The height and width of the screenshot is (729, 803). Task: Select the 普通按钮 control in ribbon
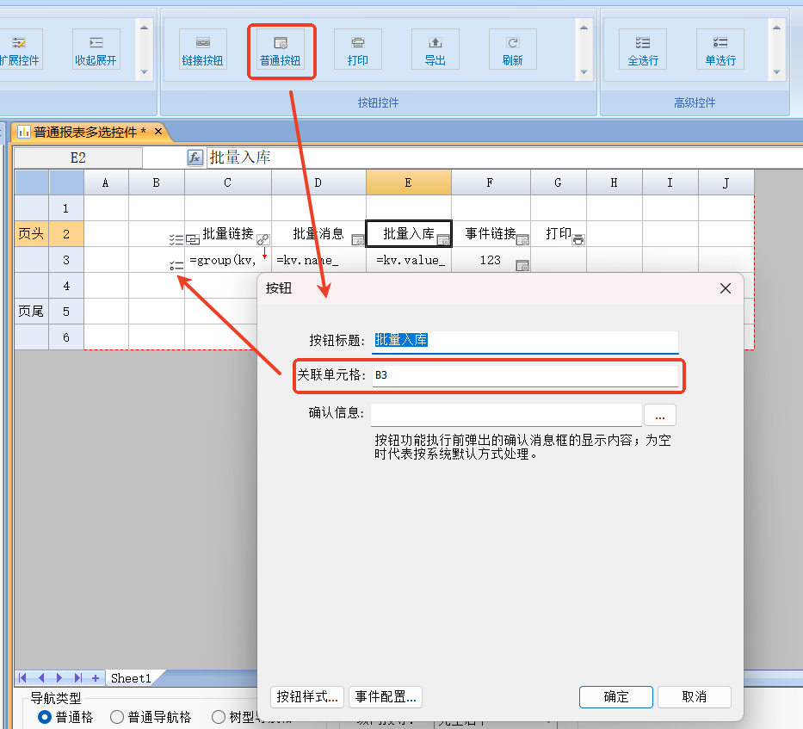[x=281, y=50]
